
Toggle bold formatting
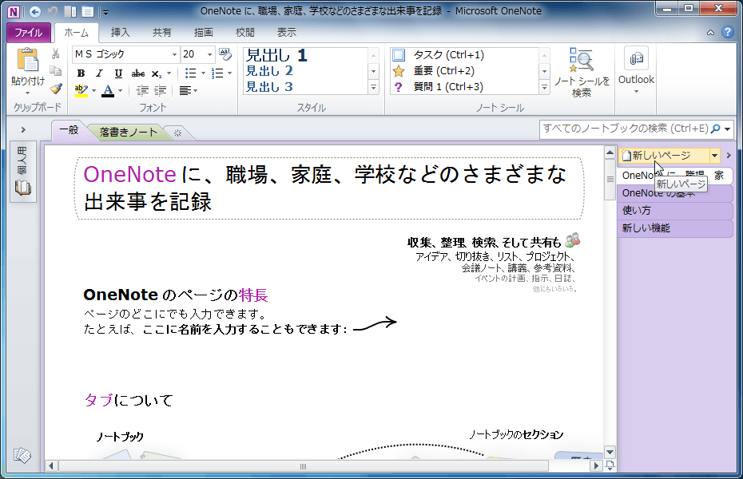pos(81,73)
